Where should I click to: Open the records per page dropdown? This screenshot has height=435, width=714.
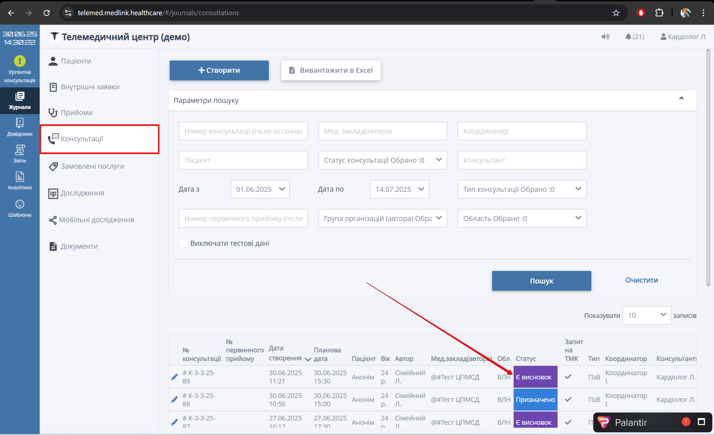point(646,315)
